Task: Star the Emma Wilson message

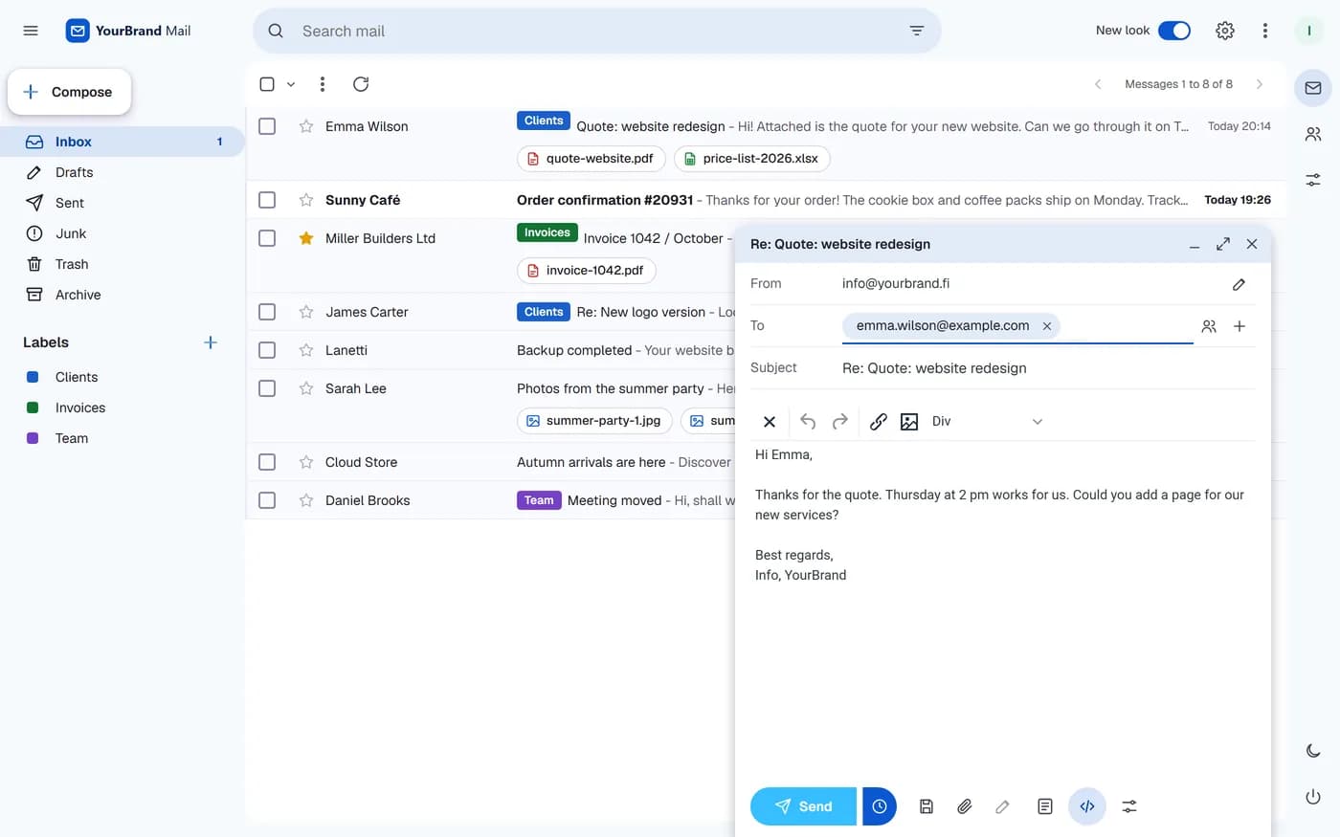Action: (306, 126)
